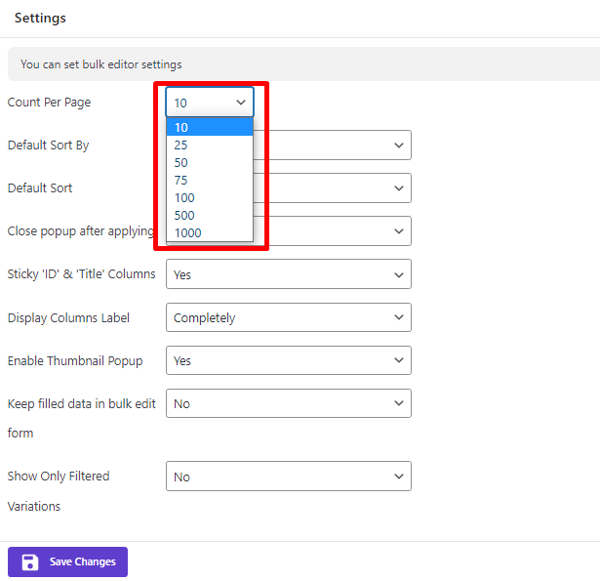The width and height of the screenshot is (600, 581).
Task: Open the Default Sort By dropdown arrow
Action: point(398,145)
